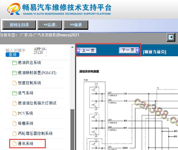Click the left arrow icon on 上一页

78,50
